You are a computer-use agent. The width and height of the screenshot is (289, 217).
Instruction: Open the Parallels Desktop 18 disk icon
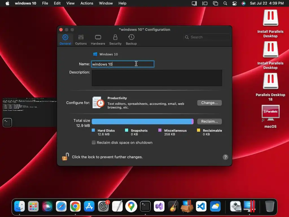270,81
